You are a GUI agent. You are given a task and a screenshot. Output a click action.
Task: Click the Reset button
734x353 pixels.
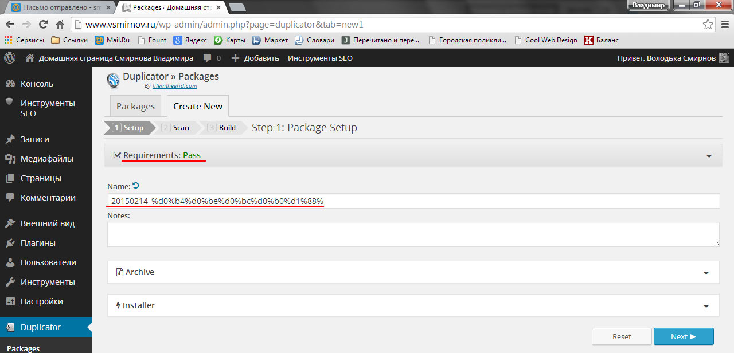click(622, 336)
